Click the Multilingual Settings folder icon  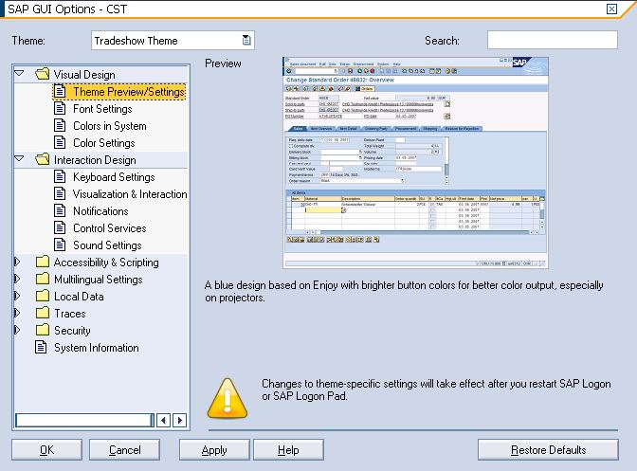[43, 279]
